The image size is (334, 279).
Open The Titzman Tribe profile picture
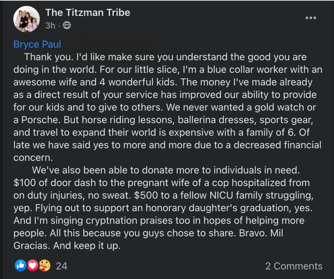[27, 19]
